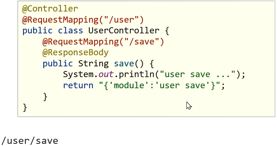The height and width of the screenshot is (146, 277).
Task: Click the "user save ..." string literal
Action: click(x=198, y=74)
